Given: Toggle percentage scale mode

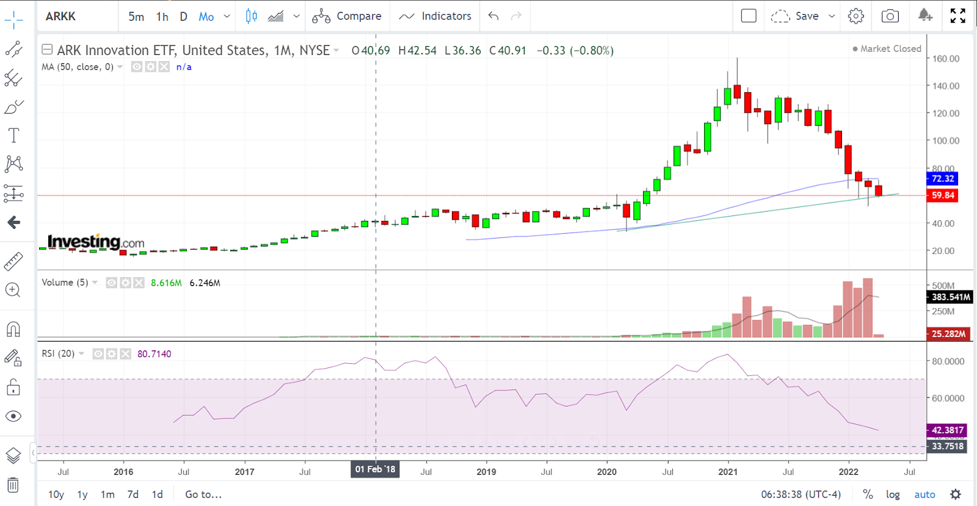Looking at the screenshot, I should pos(868,494).
